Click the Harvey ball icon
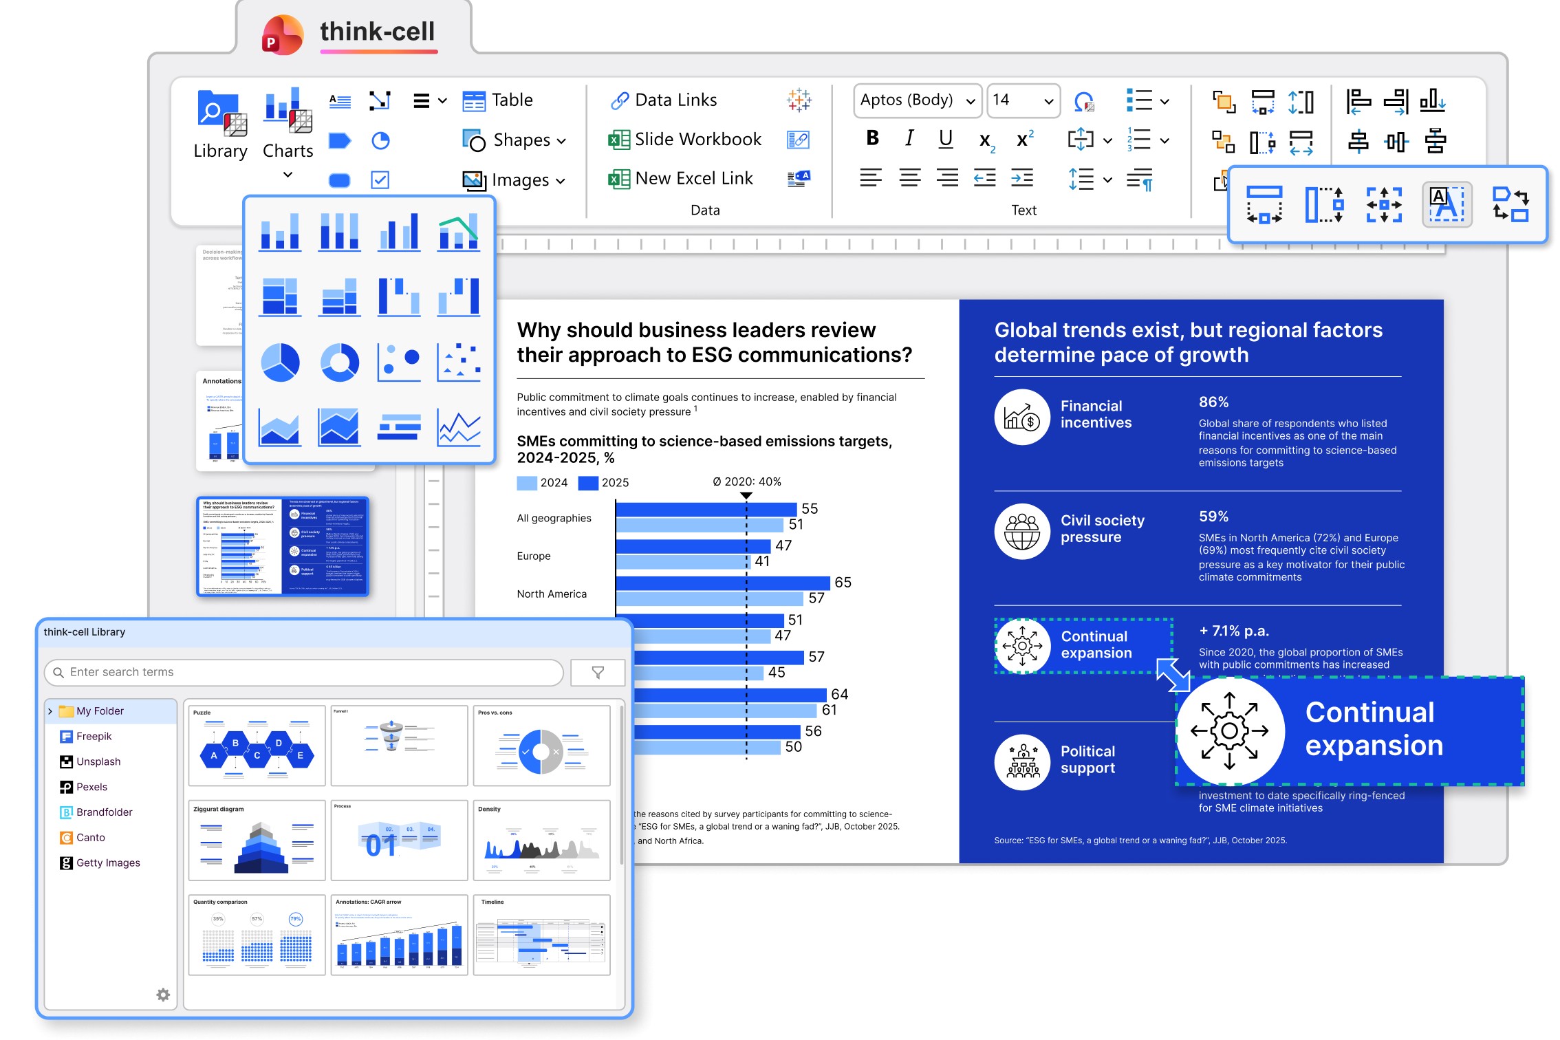 coord(380,141)
